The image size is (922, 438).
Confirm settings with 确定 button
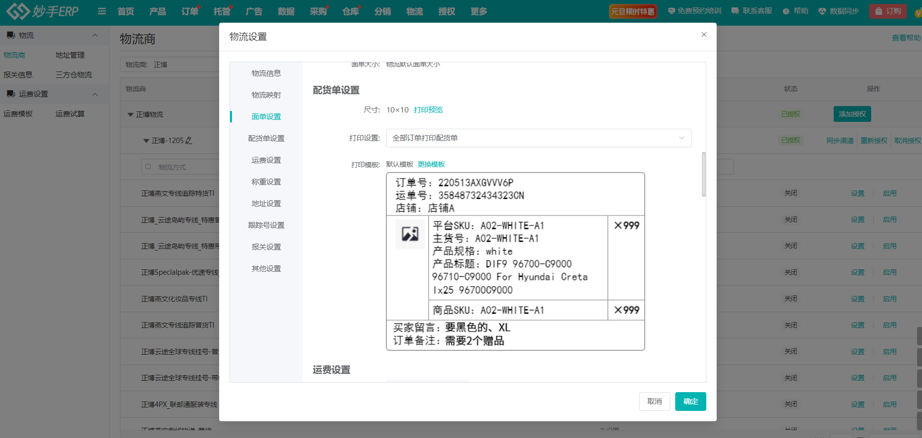point(690,401)
